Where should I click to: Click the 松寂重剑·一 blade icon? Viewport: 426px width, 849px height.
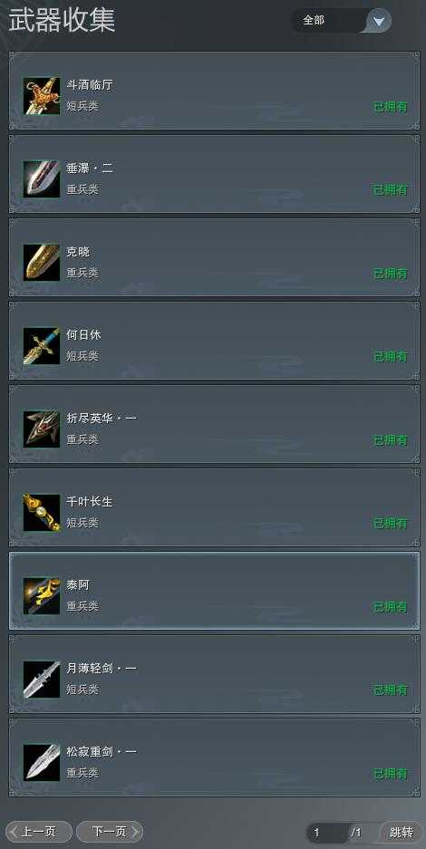click(x=42, y=763)
